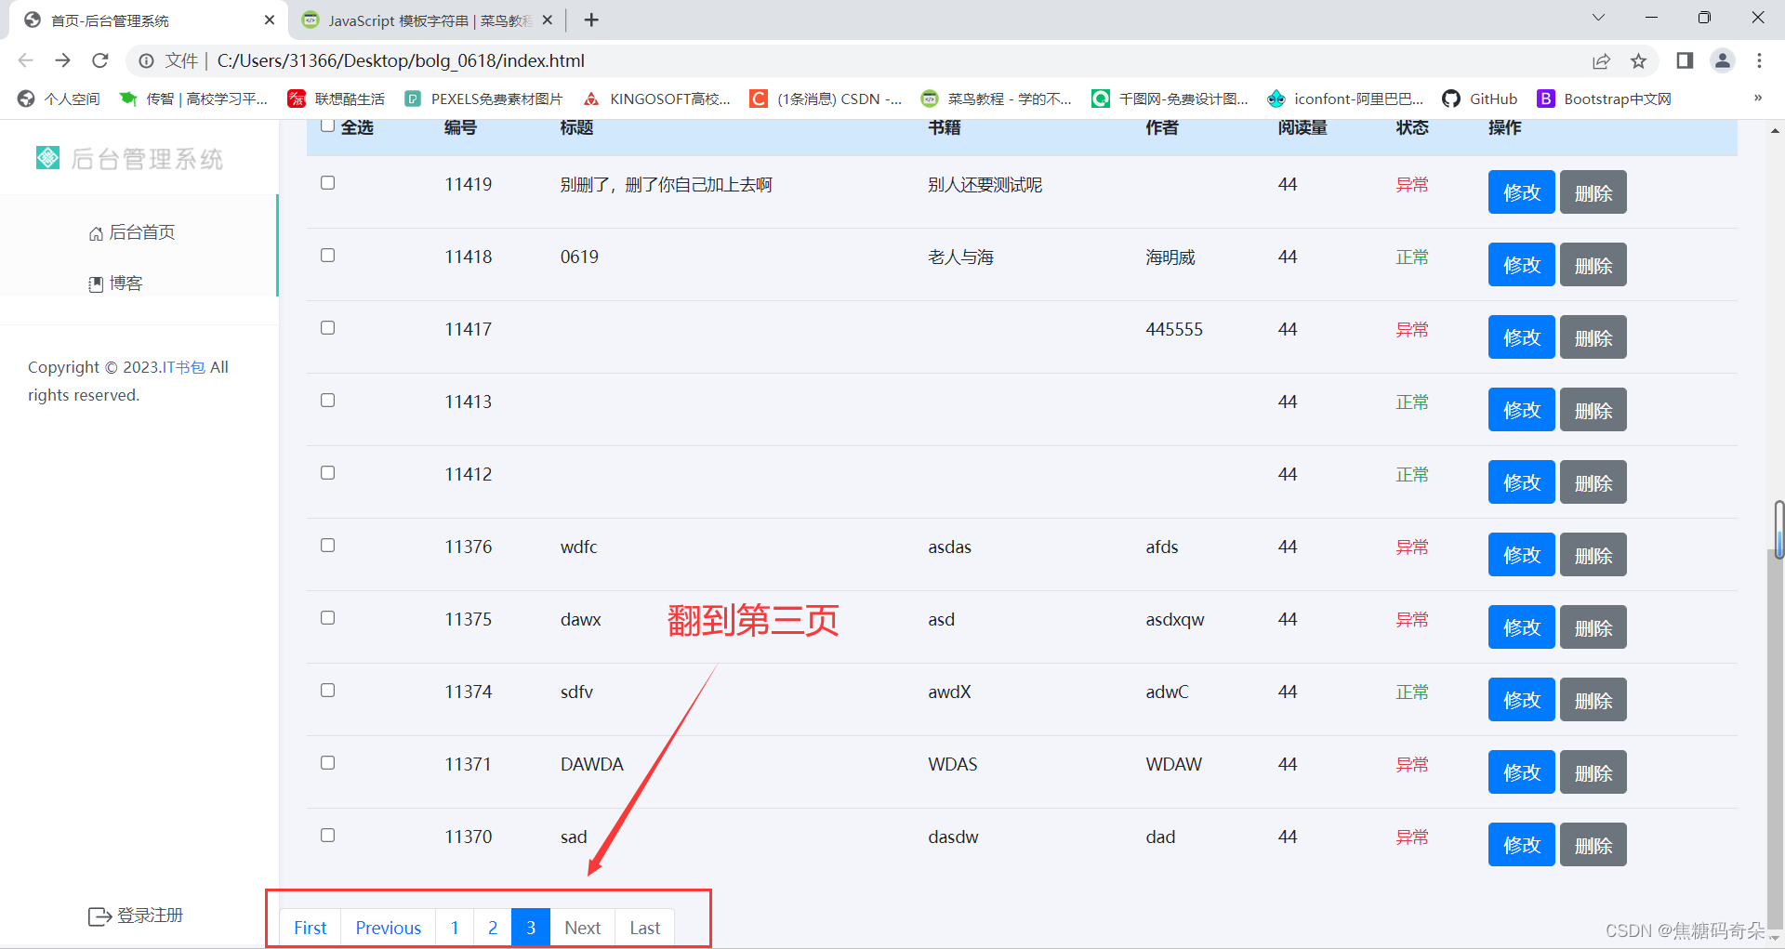Open the PEXELS免费素材图片 bookmark
The height and width of the screenshot is (949, 1785).
coord(483,99)
